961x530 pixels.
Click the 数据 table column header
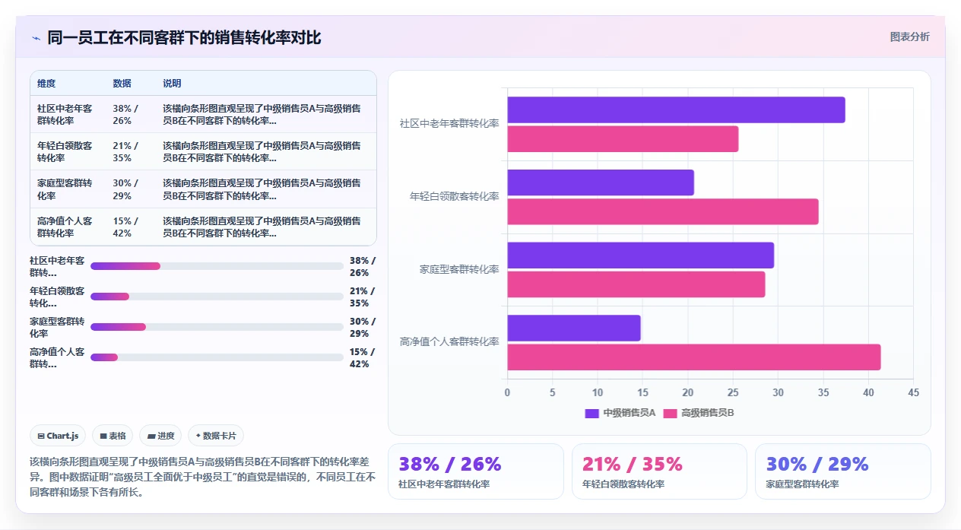122,84
